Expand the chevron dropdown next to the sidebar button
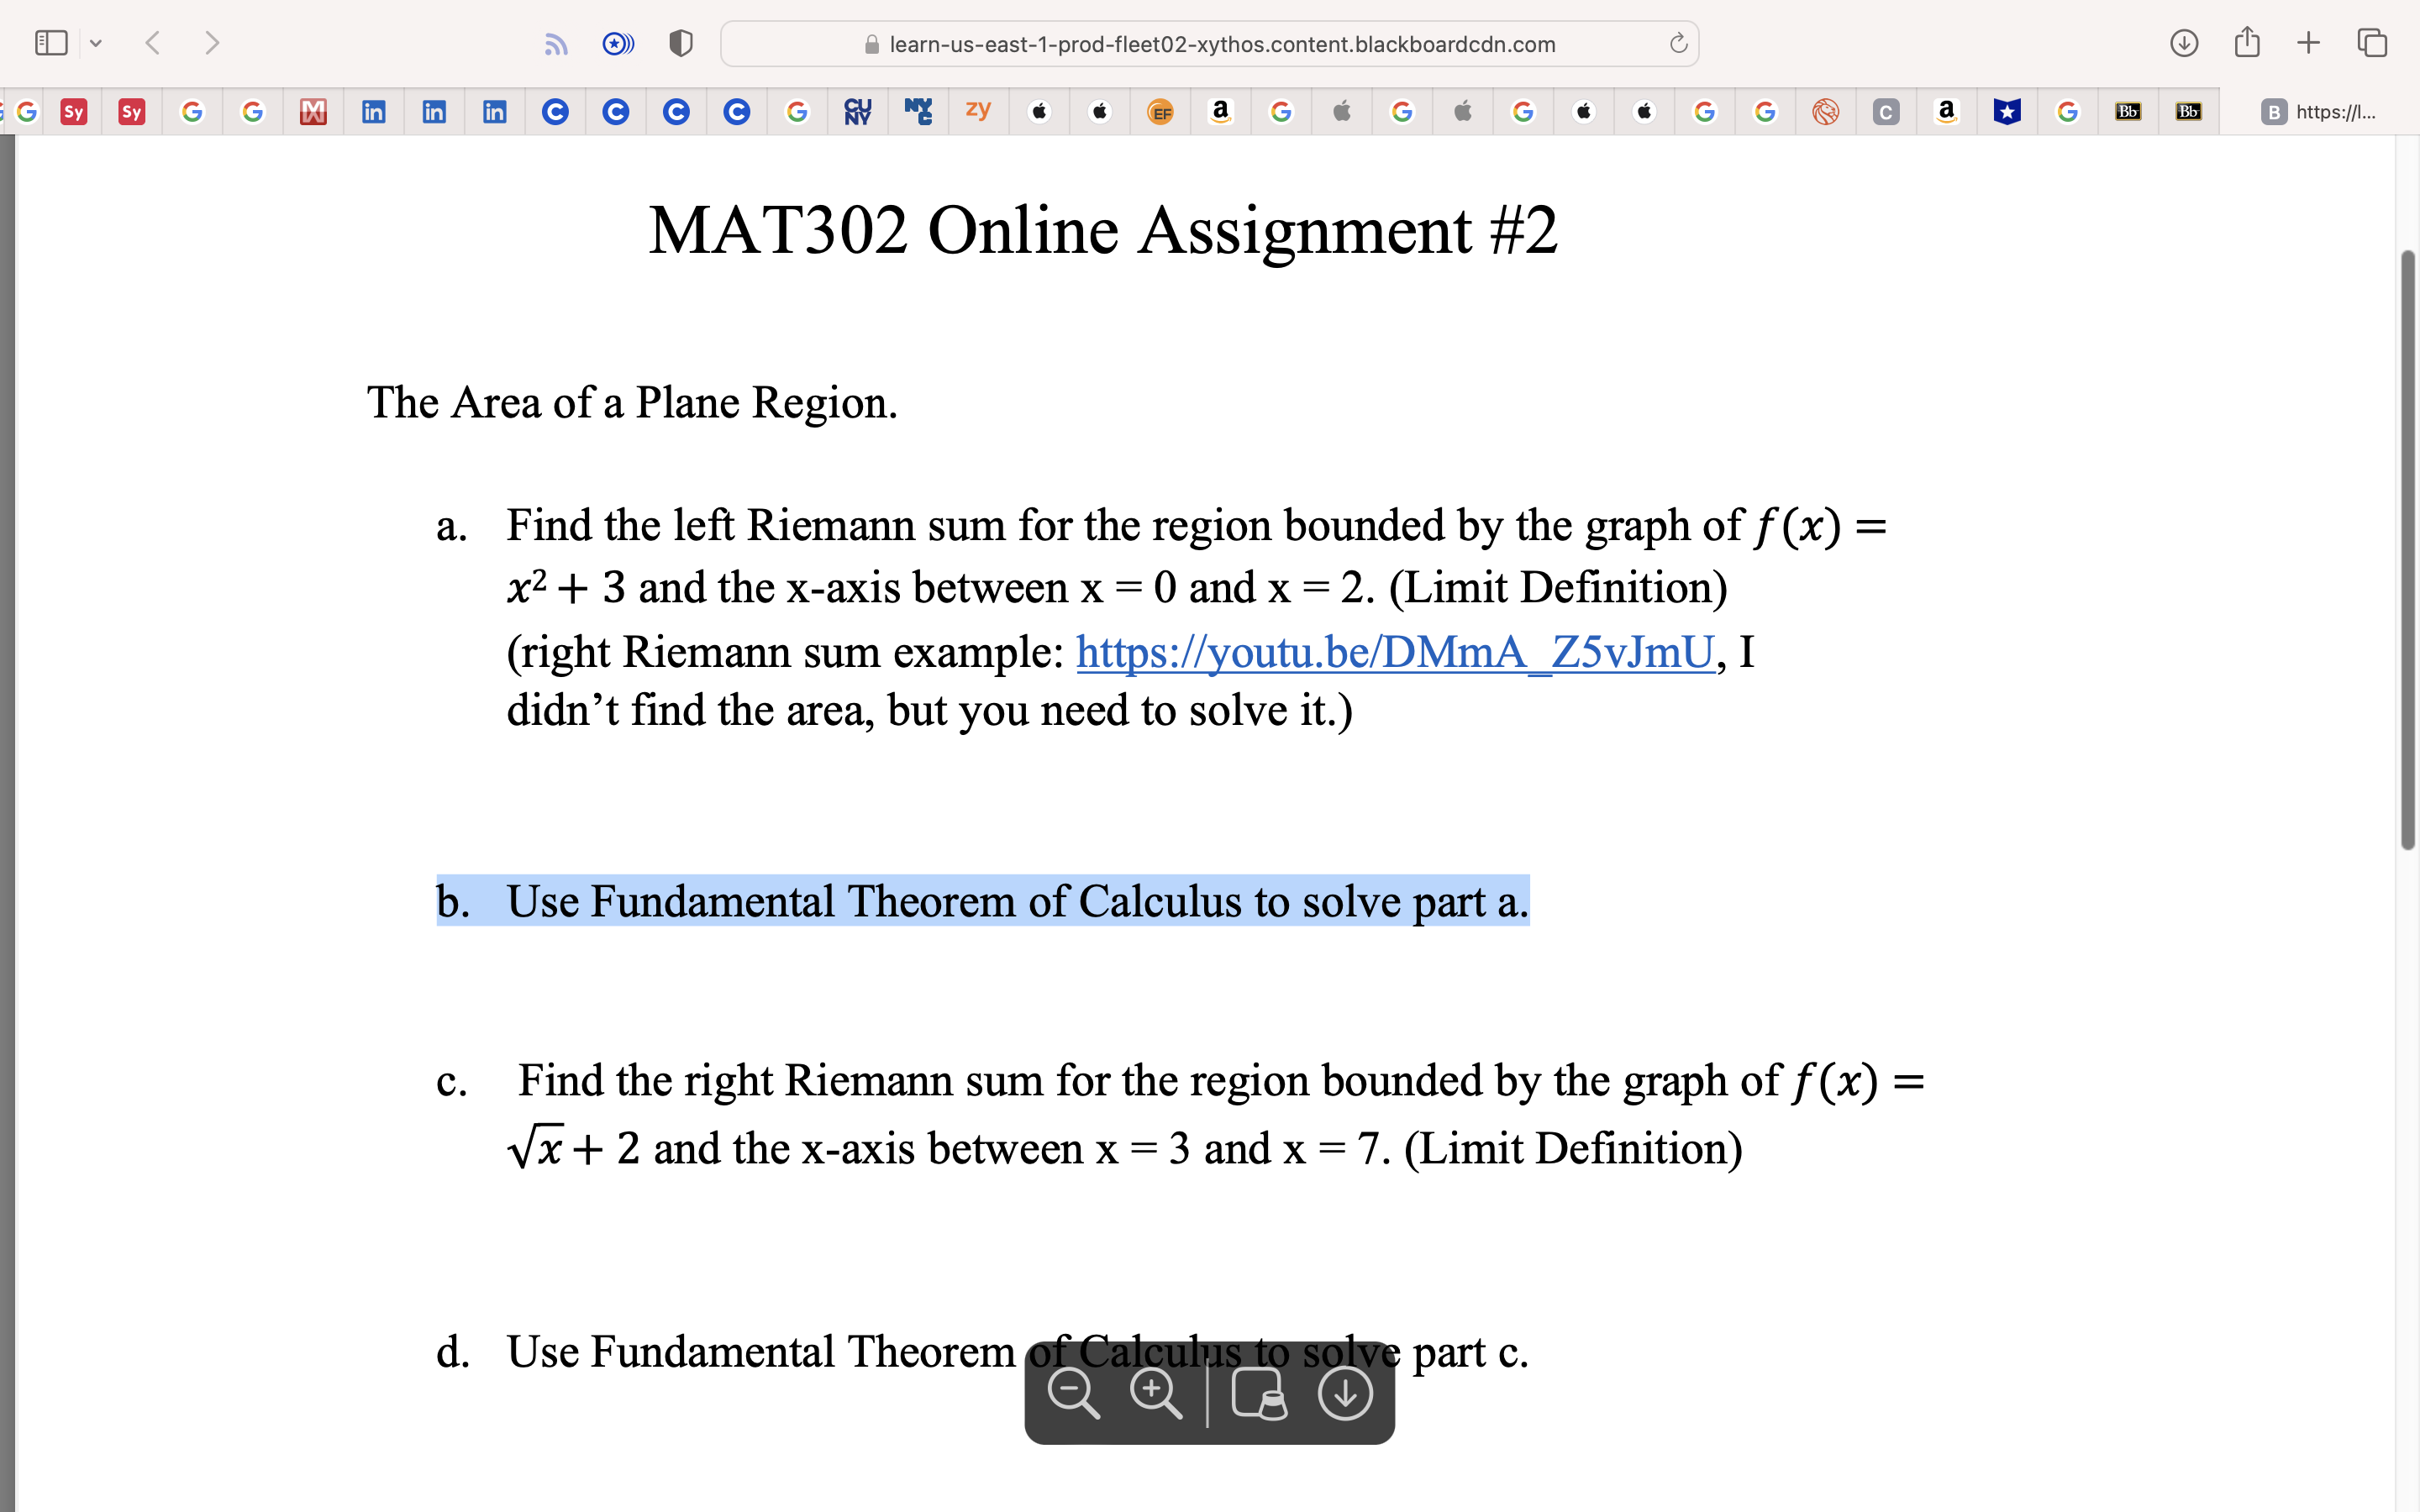The height and width of the screenshot is (1512, 2420). (96, 42)
